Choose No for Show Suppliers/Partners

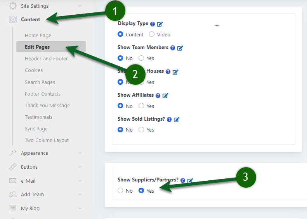[120, 191]
